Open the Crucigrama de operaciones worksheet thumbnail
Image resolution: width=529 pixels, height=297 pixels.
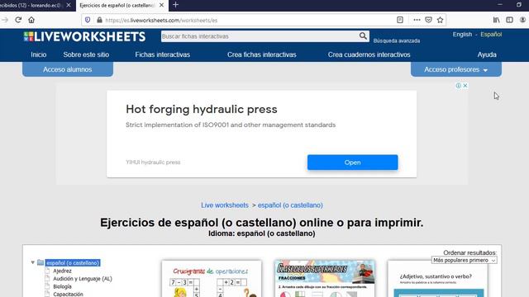pos(212,279)
